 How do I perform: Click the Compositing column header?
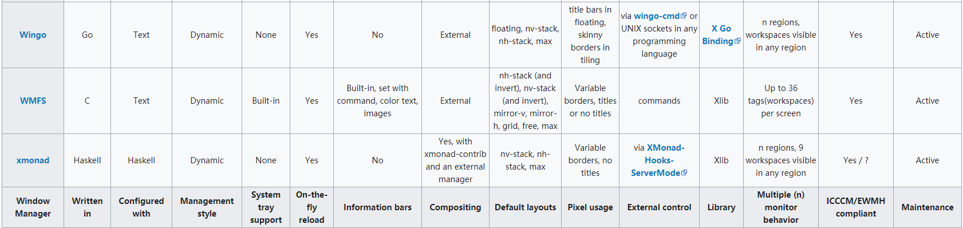pyautogui.click(x=455, y=207)
